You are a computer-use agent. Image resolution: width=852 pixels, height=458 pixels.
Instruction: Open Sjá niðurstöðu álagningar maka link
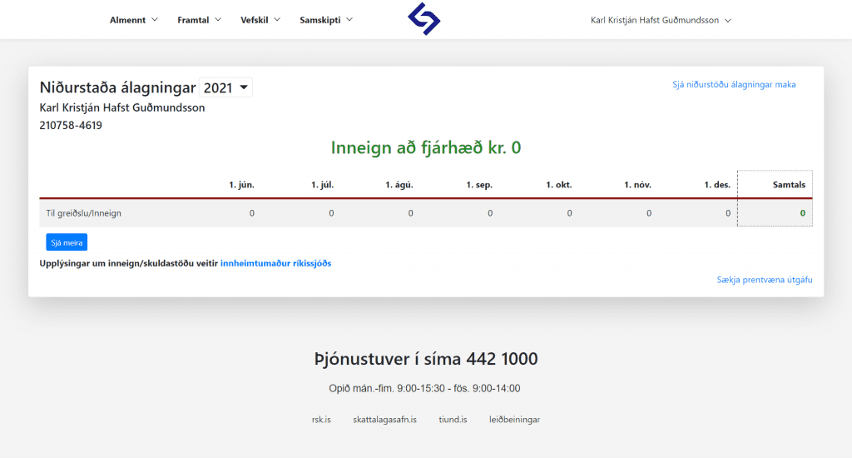tap(734, 84)
